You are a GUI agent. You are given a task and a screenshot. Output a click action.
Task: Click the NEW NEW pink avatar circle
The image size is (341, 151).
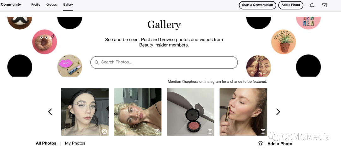click(x=308, y=23)
